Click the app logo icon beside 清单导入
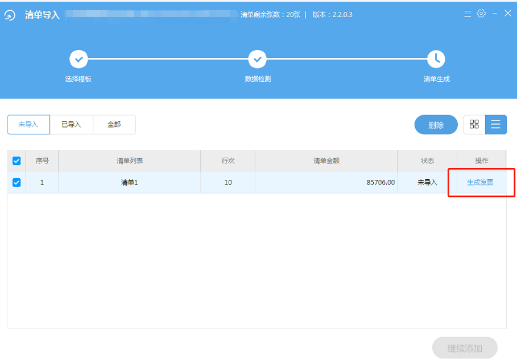The width and height of the screenshot is (517, 362). point(10,15)
